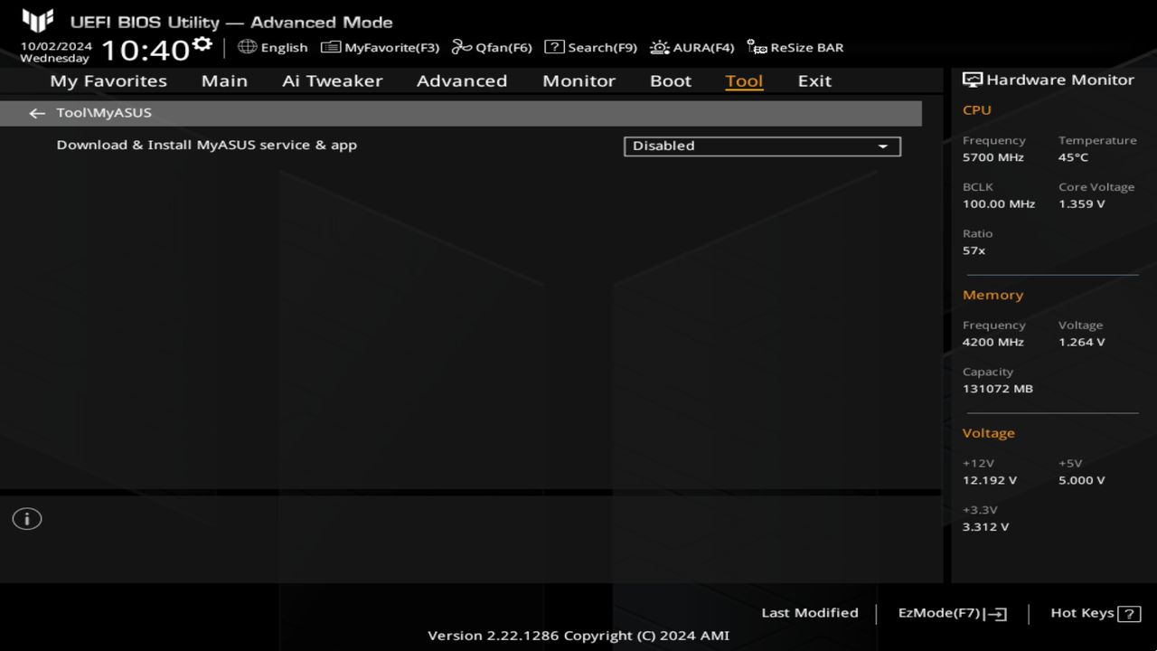Viewport: 1157px width, 651px height.
Task: Click +12V reading 12.192 V
Action: coord(990,481)
